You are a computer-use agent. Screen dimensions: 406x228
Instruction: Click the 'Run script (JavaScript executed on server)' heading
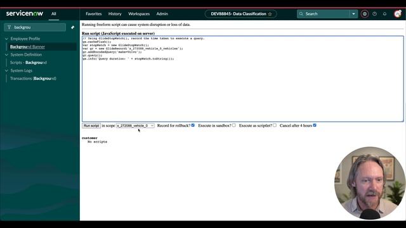click(118, 34)
